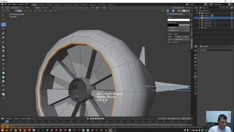Select the Select Box tool in left toolbar

coord(3,15)
